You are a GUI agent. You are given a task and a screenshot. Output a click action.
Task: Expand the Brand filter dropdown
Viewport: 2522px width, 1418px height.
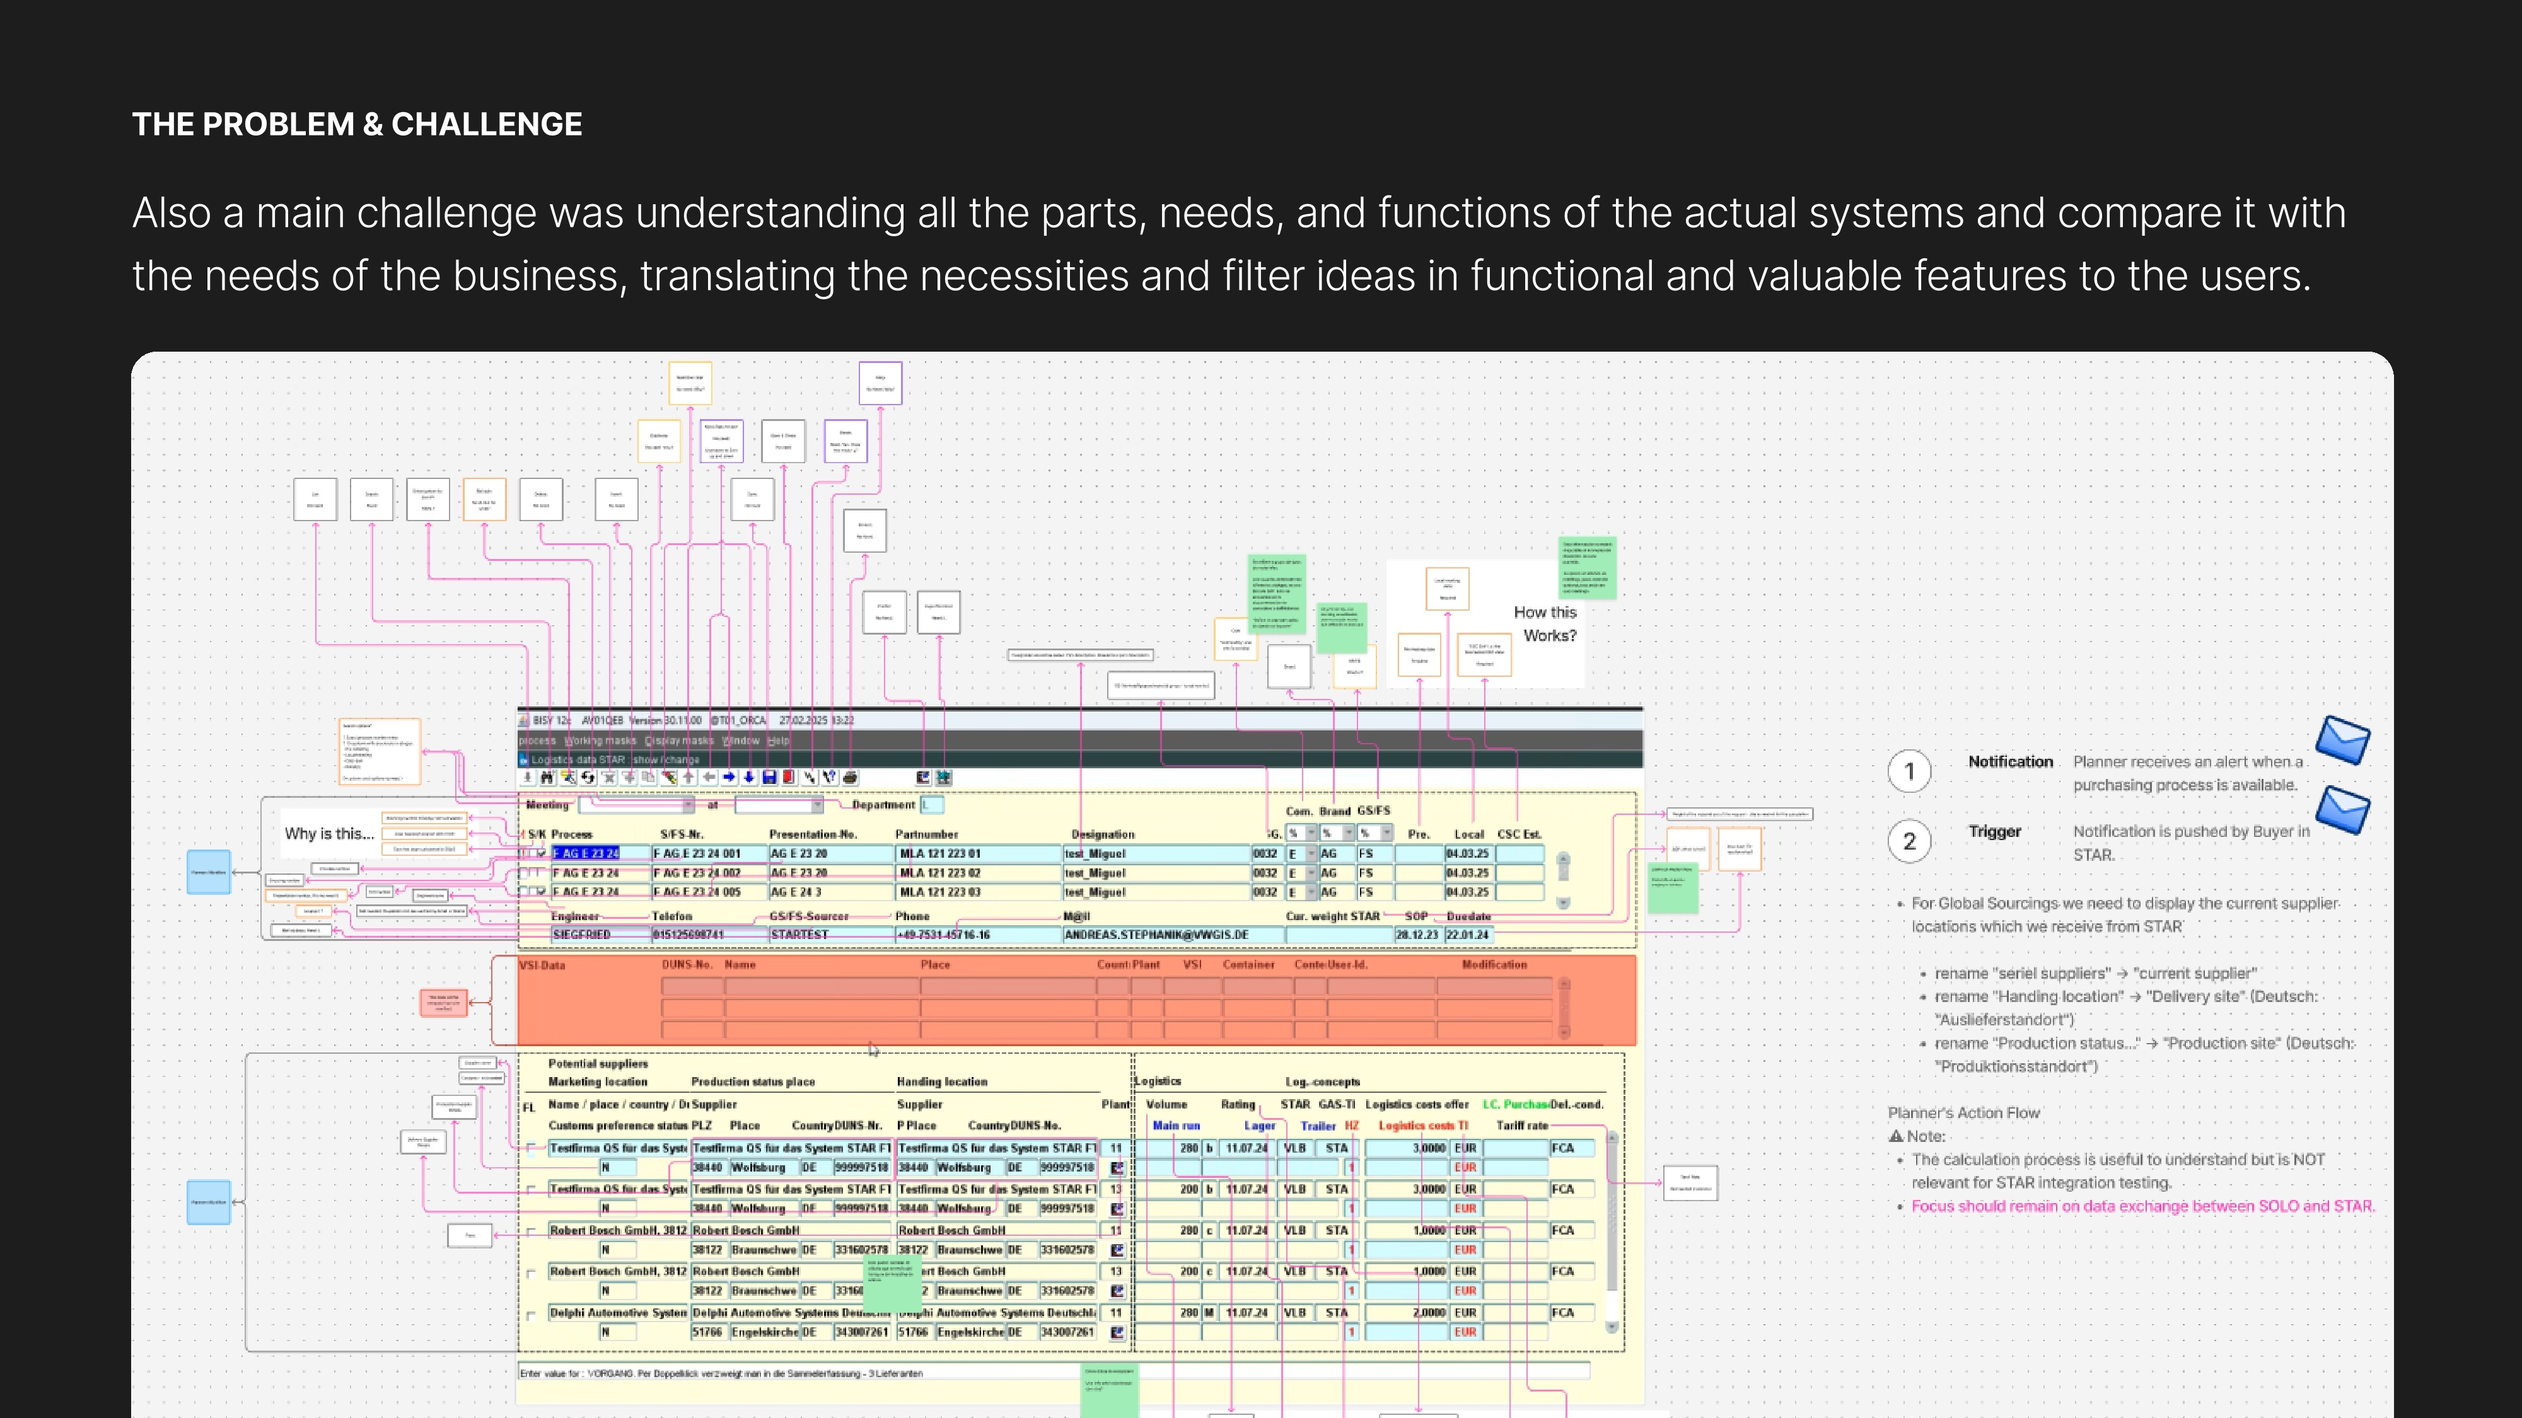point(1348,833)
